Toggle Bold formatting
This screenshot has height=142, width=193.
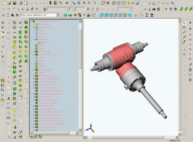88,9
